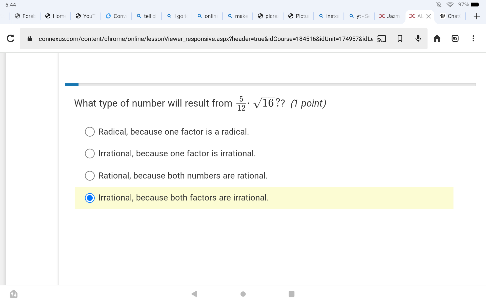
Task: Tap the connexus.com URL address field
Action: (x=206, y=39)
